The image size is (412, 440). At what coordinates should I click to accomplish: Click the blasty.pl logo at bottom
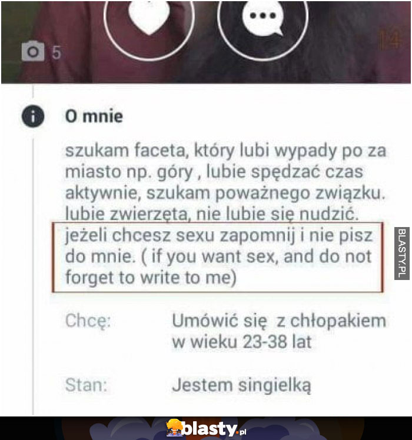click(x=207, y=428)
